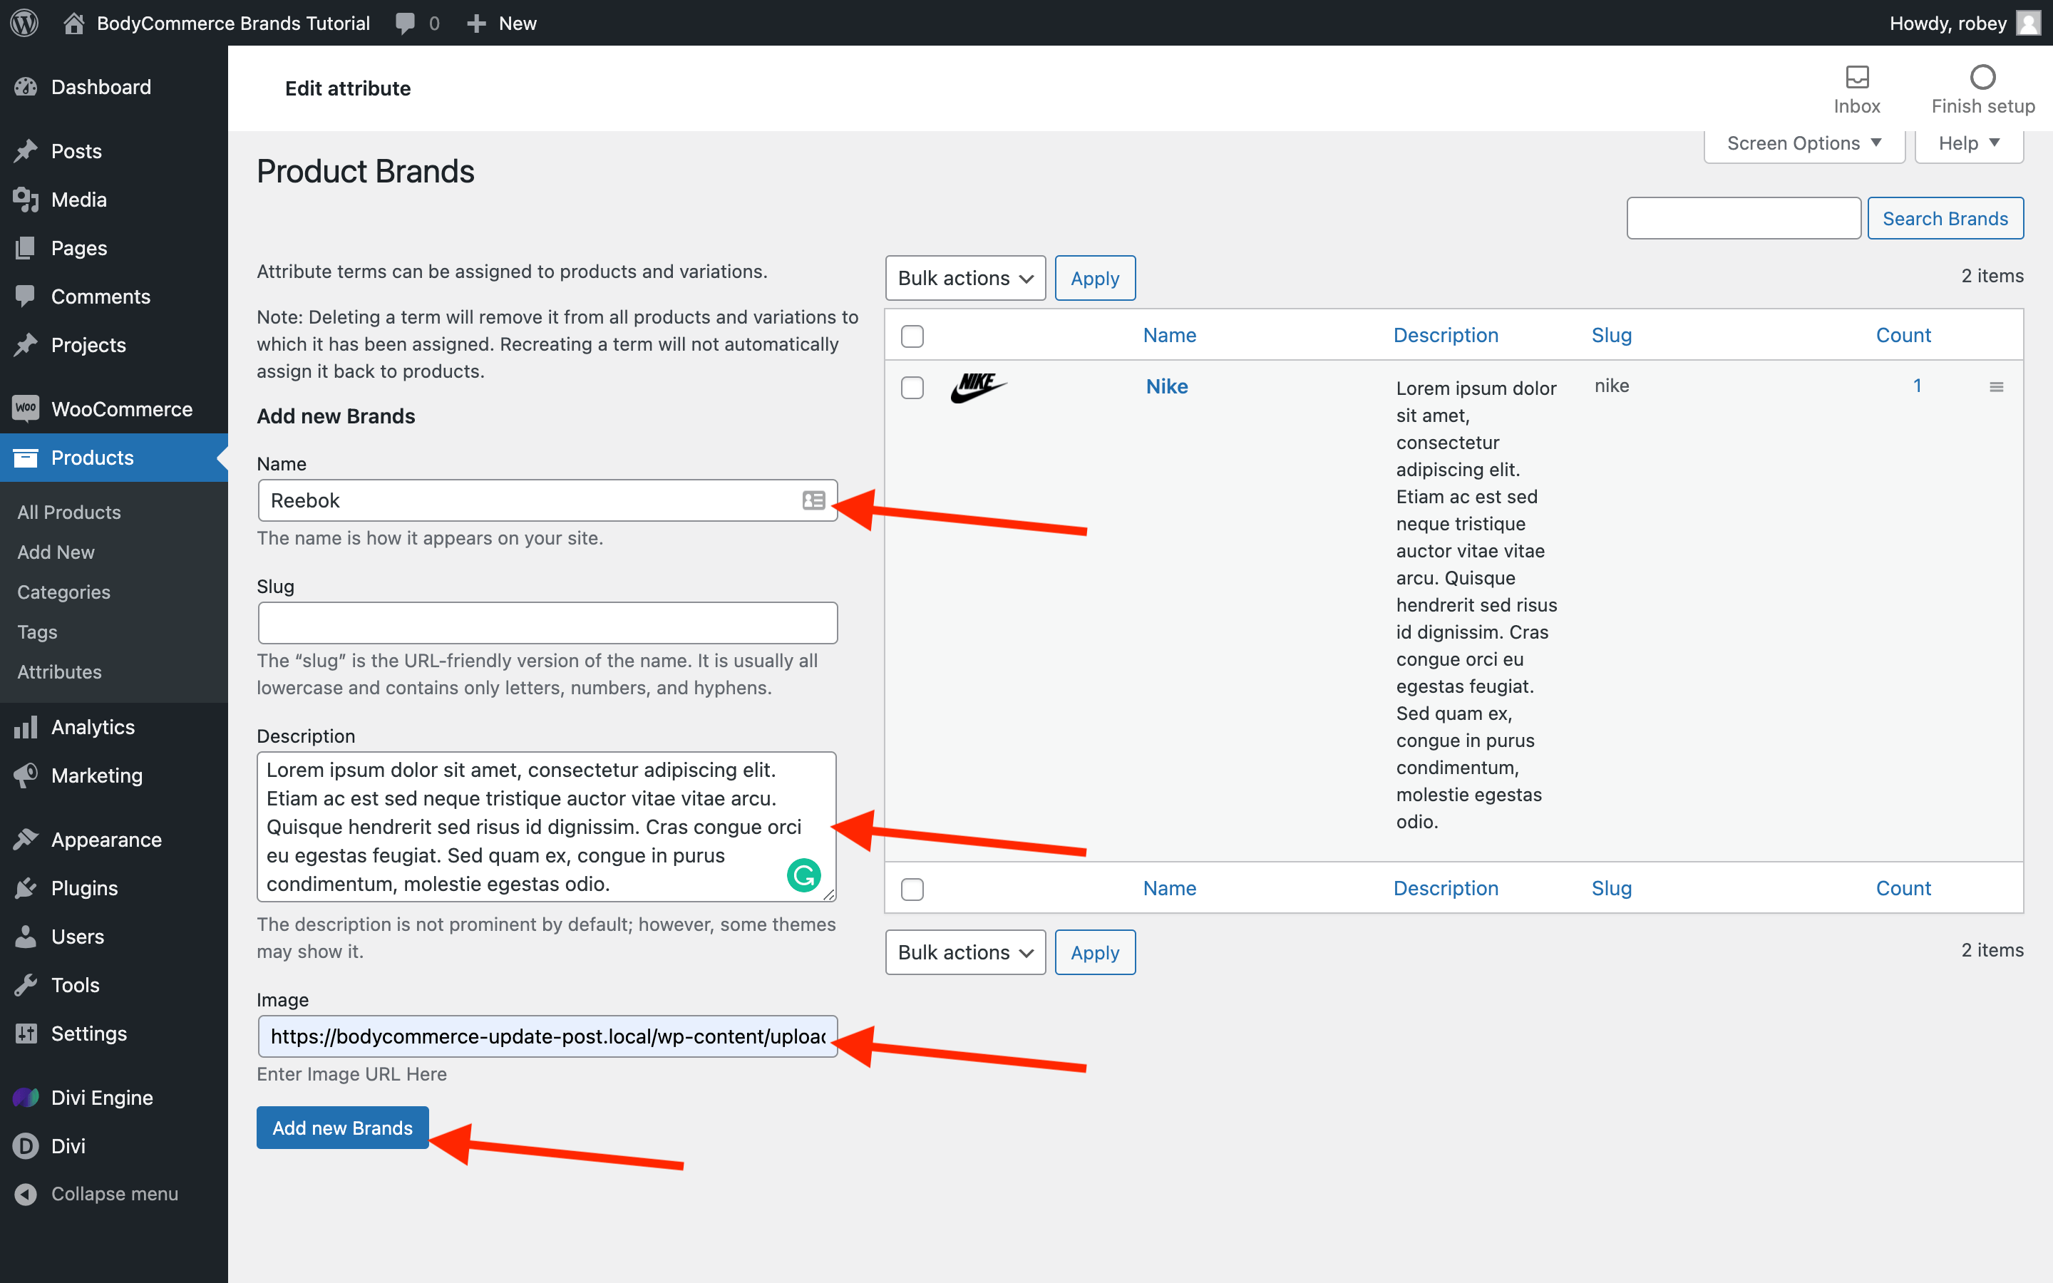
Task: Open the comments bubble icon in admin bar
Action: [405, 23]
